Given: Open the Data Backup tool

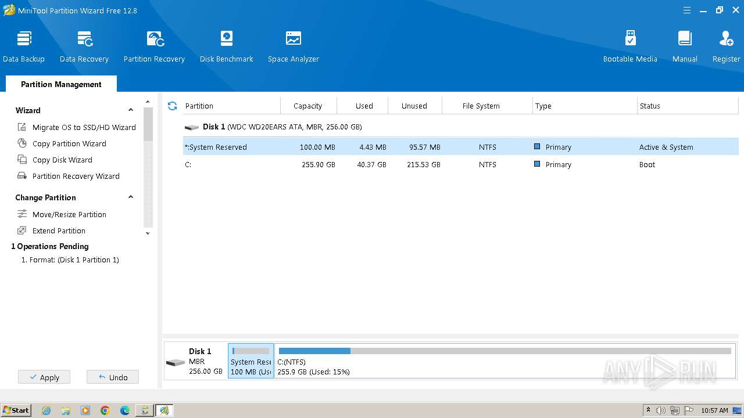Looking at the screenshot, I should 23,46.
